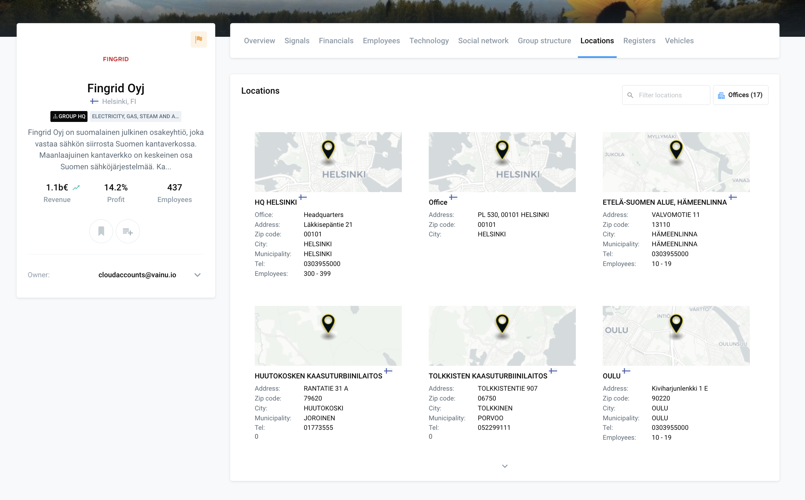The height and width of the screenshot is (500, 805).
Task: Click the Electricity, Gas, Steam industry tag
Action: (x=136, y=116)
